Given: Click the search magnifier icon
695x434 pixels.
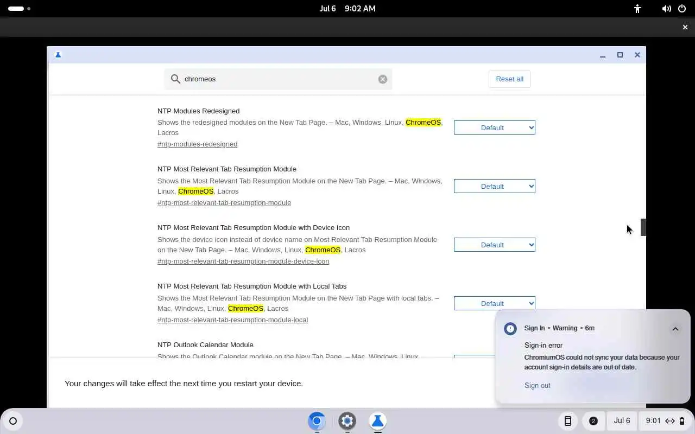Looking at the screenshot, I should click(175, 79).
